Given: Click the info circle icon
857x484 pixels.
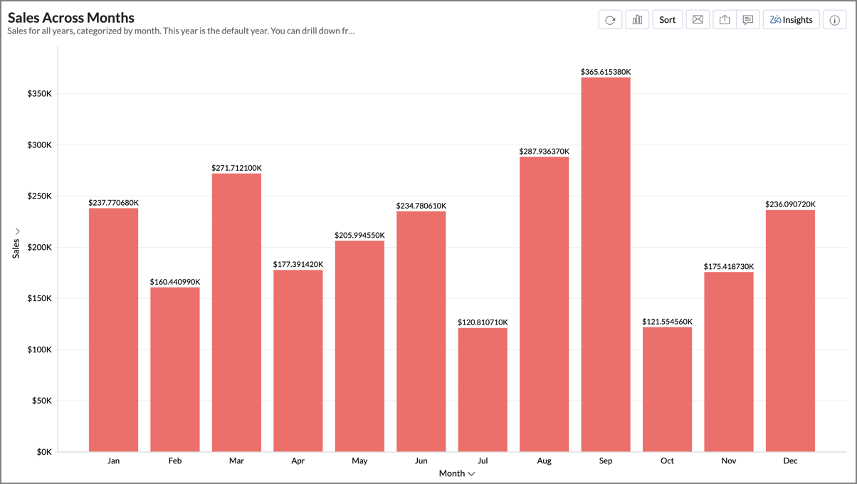Looking at the screenshot, I should (x=835, y=20).
